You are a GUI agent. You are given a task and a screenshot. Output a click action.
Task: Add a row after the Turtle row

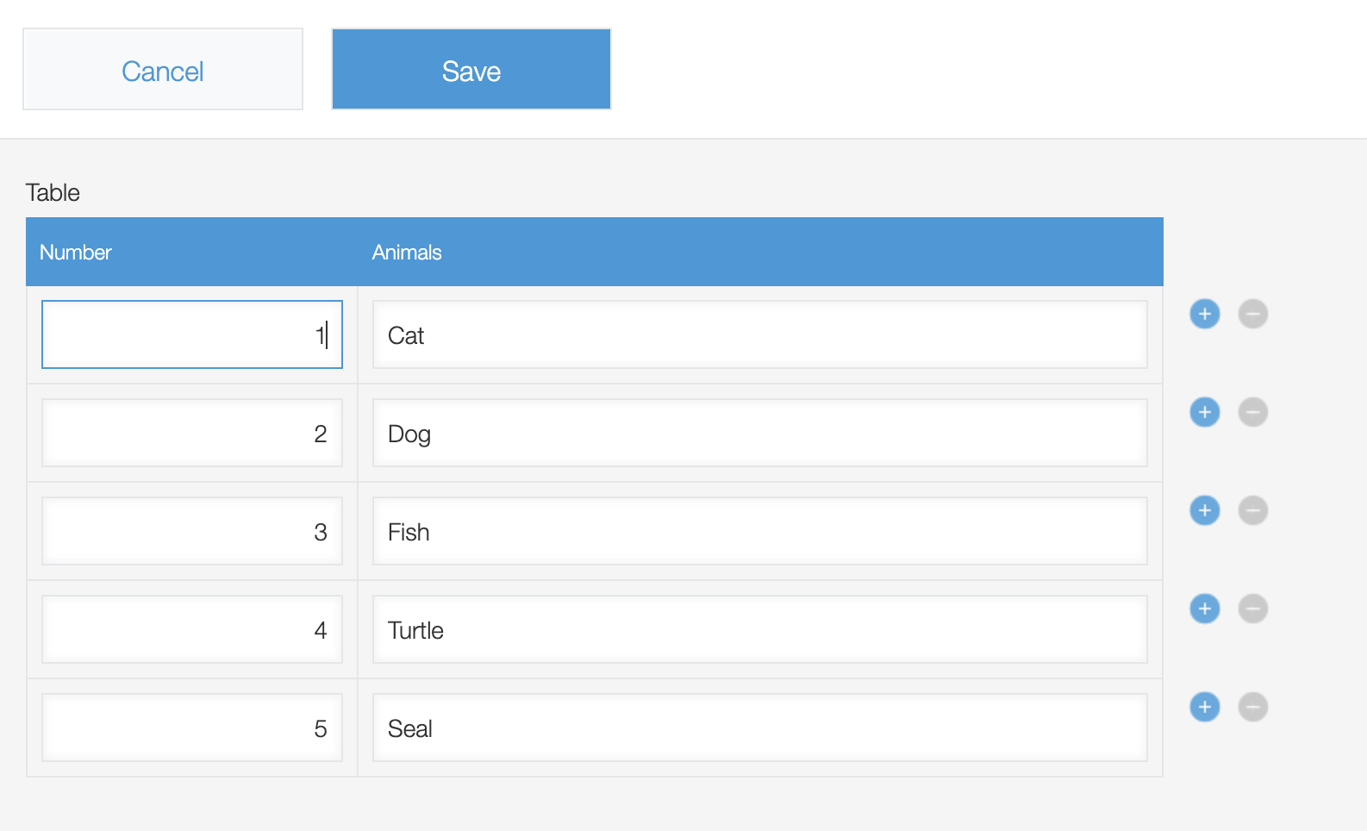click(x=1204, y=609)
